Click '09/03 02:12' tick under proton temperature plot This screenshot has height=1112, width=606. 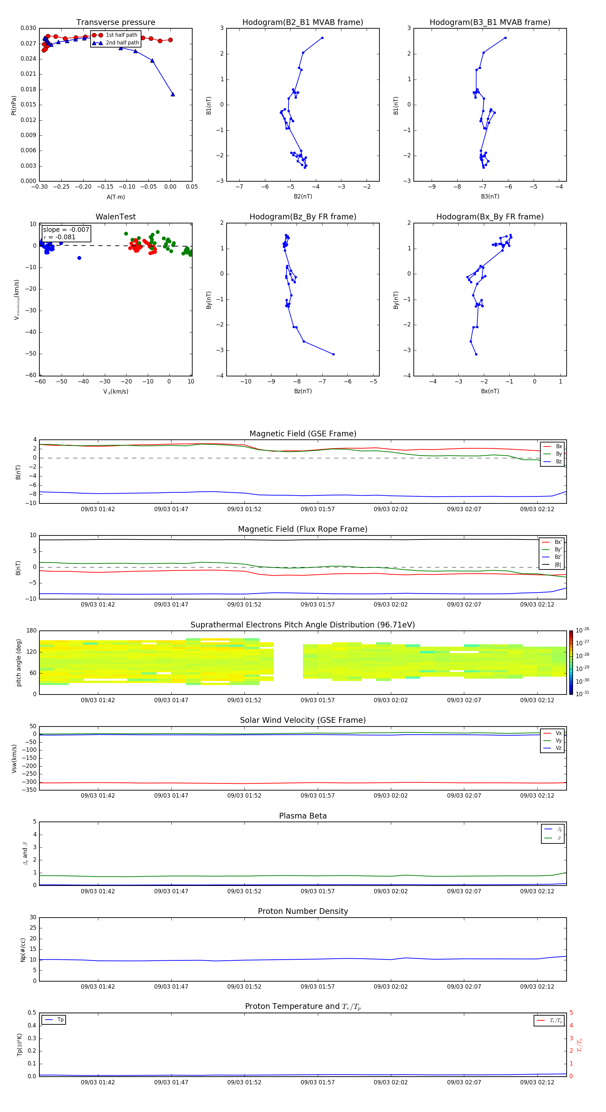[x=537, y=1082]
